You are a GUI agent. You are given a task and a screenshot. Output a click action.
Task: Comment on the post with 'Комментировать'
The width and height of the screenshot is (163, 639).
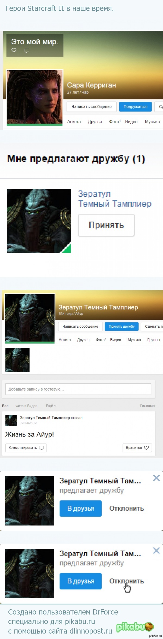coord(26,448)
